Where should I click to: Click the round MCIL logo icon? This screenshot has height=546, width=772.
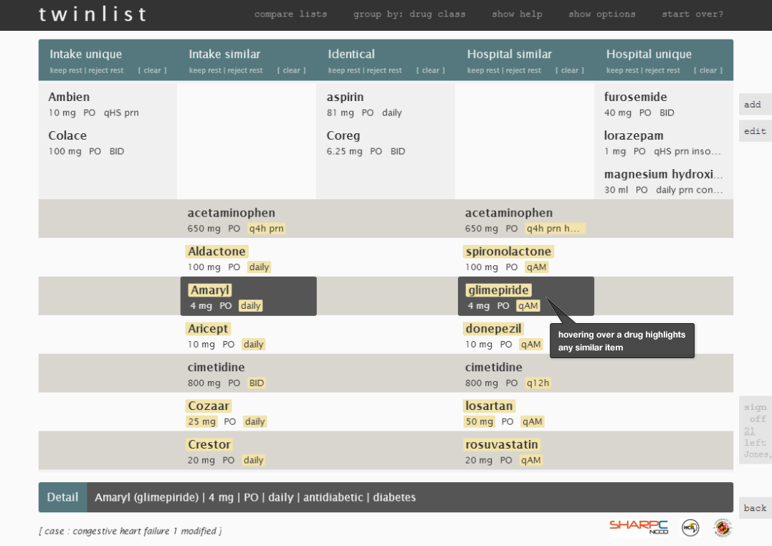pyautogui.click(x=690, y=527)
